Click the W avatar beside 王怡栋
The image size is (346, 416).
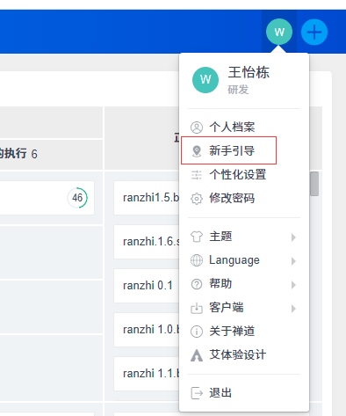(205, 80)
